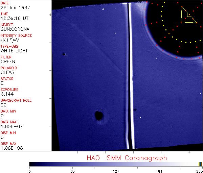Click the HAO SMM Coronagraph title
The image size is (203, 173).
click(127, 158)
